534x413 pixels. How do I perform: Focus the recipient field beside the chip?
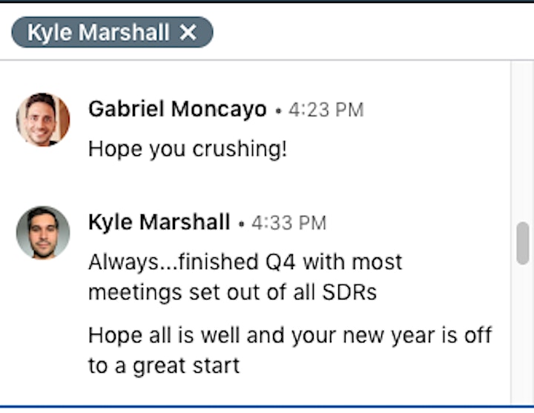[372, 33]
